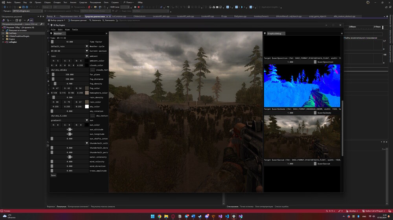Image resolution: width=393 pixels, height=220 pixels.
Task: Click the rain_density slider
Action: pos(70,97)
